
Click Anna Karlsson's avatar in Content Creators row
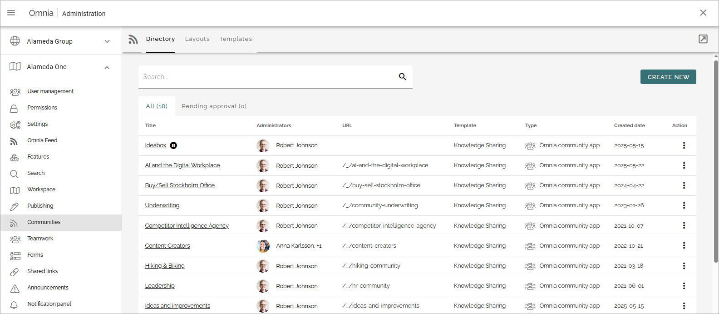(263, 246)
